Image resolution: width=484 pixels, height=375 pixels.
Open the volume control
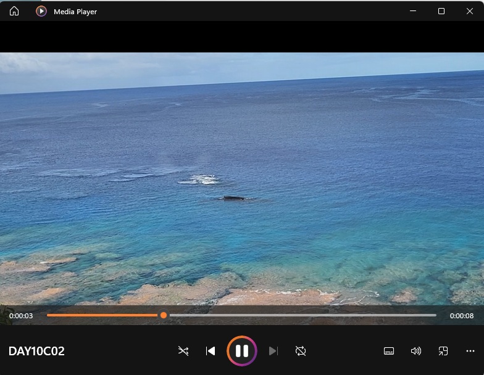tap(416, 351)
